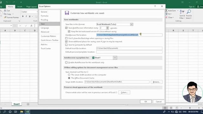The height and width of the screenshot is (114, 203).
Task: Toggle Keep the last autosaved version checkbox
Action: point(69,31)
